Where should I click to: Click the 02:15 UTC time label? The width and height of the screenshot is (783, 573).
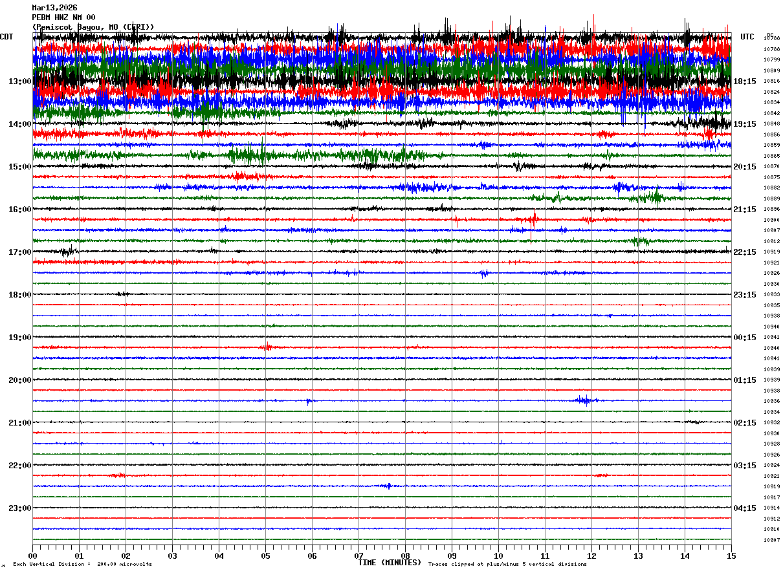tap(745, 423)
